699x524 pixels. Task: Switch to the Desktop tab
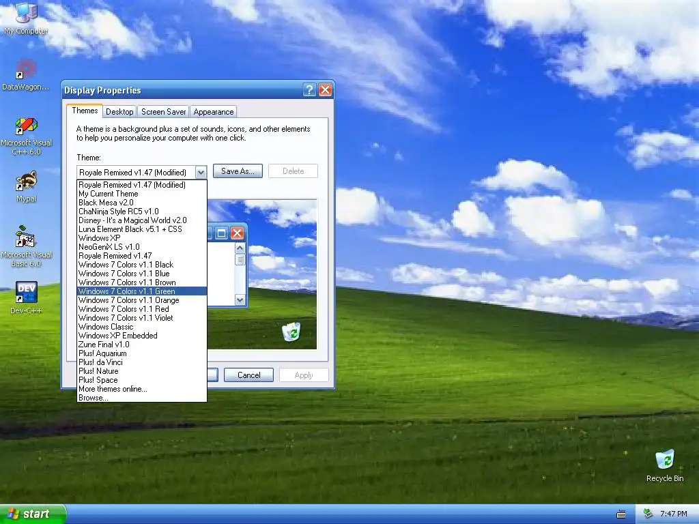(x=119, y=112)
